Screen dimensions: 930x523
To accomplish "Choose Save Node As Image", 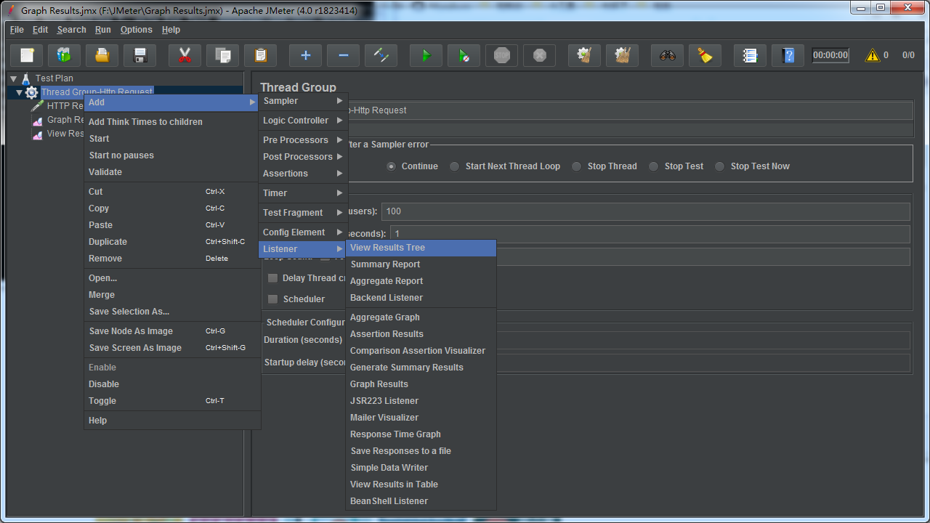I will pos(172,331).
